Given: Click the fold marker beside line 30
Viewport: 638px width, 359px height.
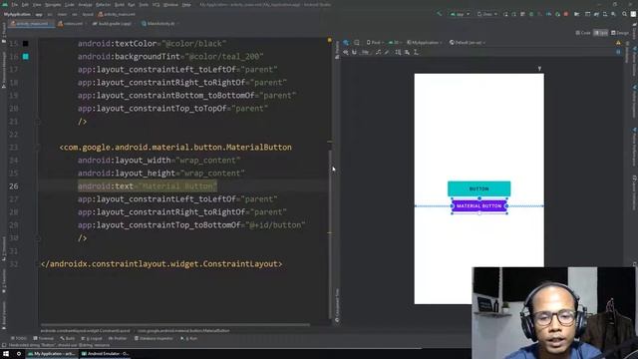Looking at the screenshot, I should (x=38, y=238).
